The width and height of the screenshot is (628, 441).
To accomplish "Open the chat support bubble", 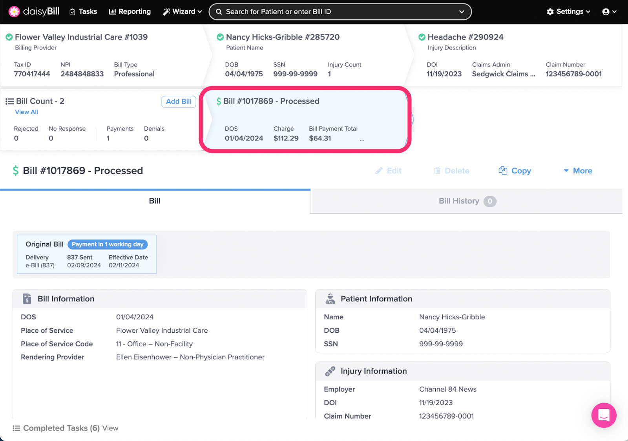I will tap(604, 415).
